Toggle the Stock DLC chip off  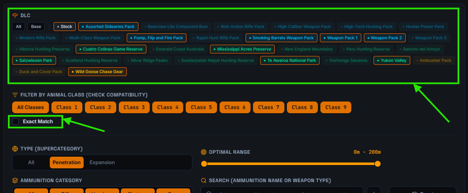click(65, 27)
